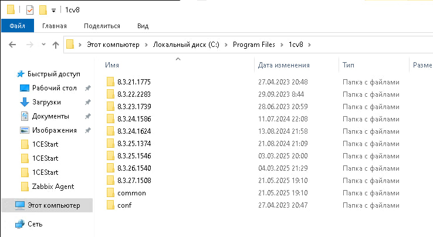This screenshot has width=433, height=237.
Task: Click the Этот компьютер monitor icon
Action: 20,205
